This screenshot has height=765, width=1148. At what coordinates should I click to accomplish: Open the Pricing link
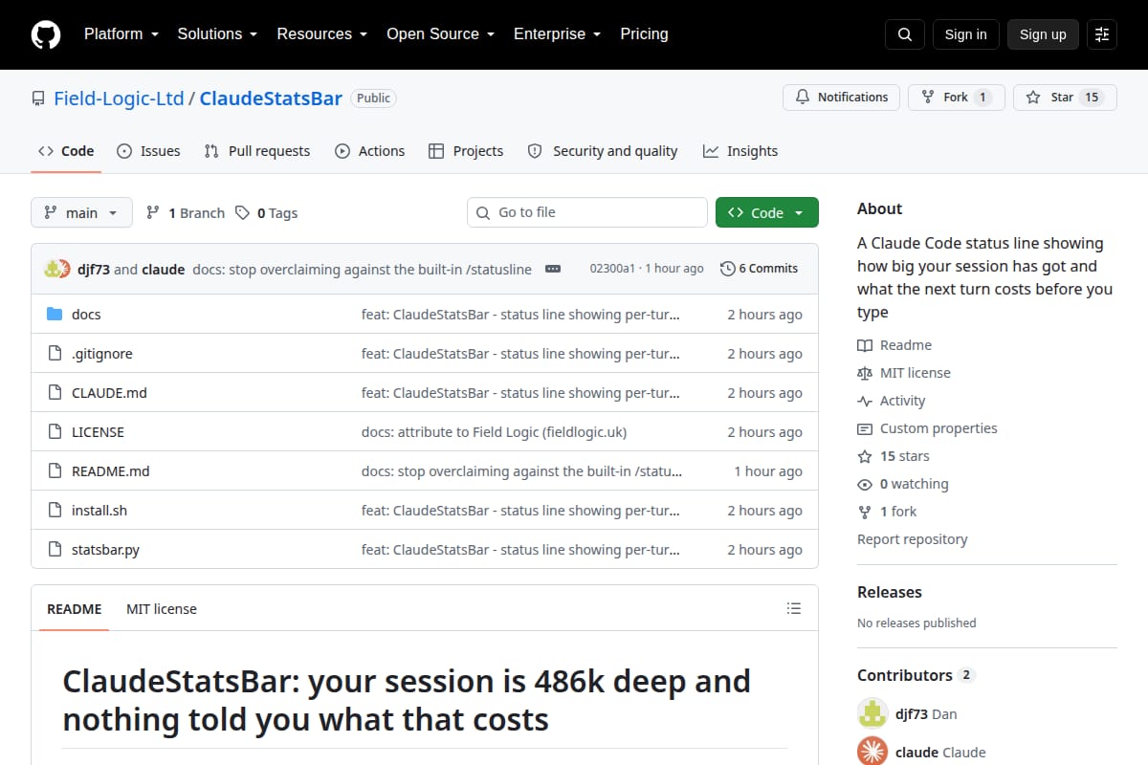(x=644, y=34)
